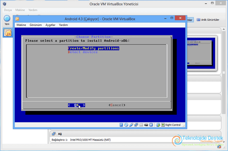The width and height of the screenshot is (228, 151).
Task: Open Aygıtlar menu in VM window
Action: click(50, 25)
